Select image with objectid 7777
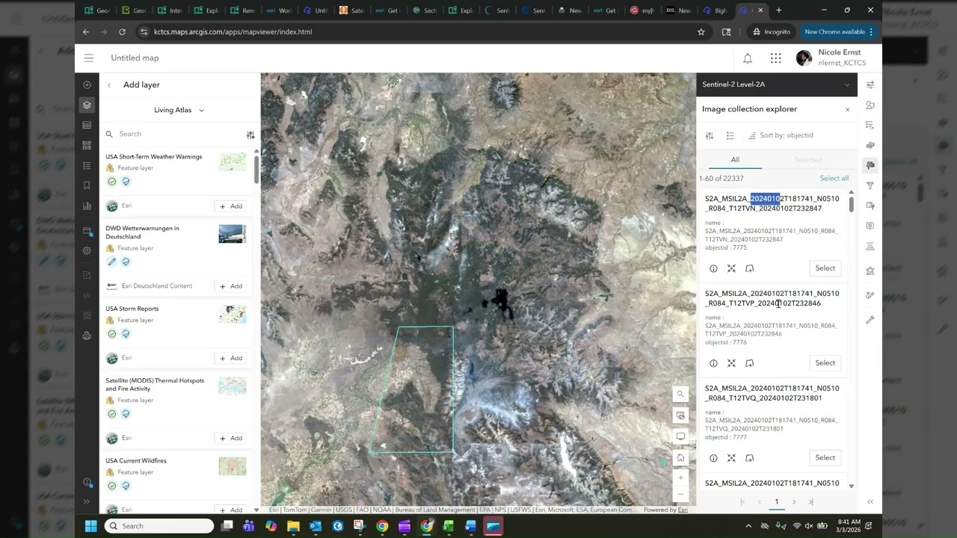Viewport: 957px width, 538px height. click(825, 458)
